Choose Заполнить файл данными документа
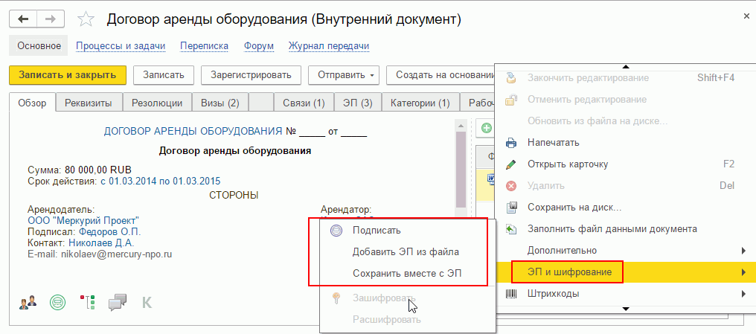Screen dimensions: 756x334 pyautogui.click(x=612, y=229)
